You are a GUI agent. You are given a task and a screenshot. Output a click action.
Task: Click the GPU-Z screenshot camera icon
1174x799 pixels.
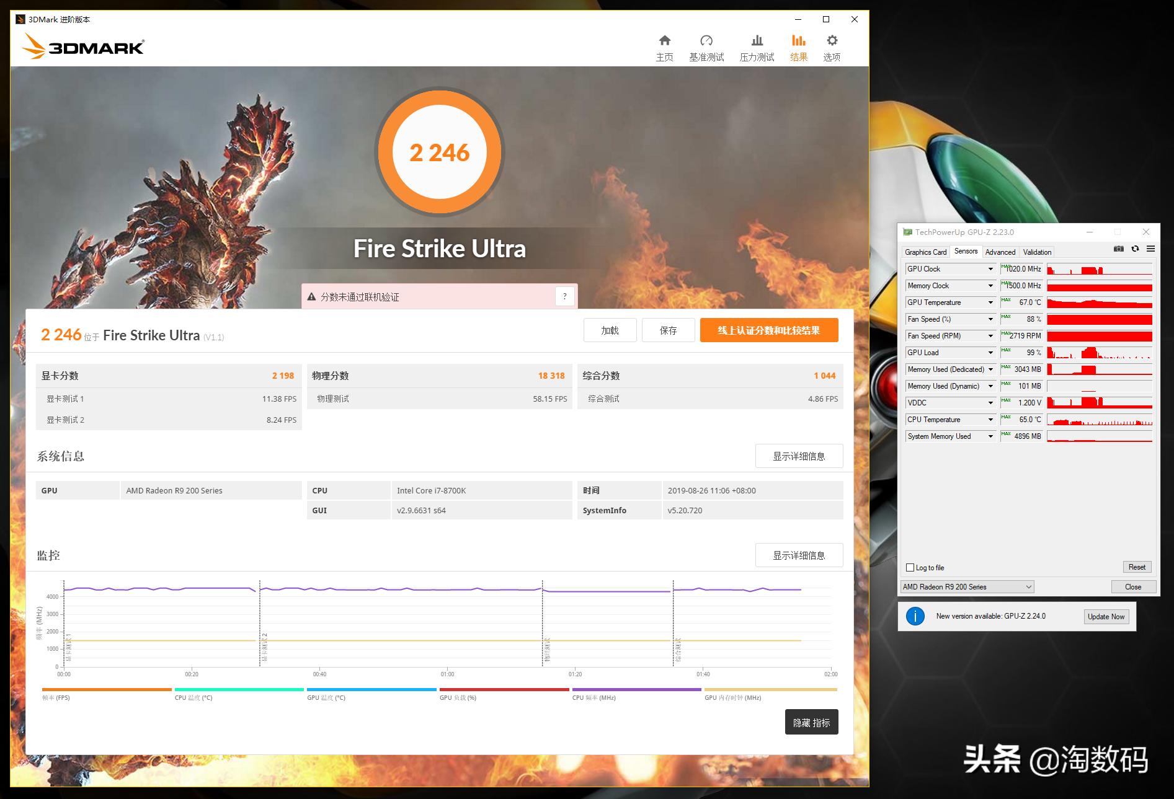pyautogui.click(x=1118, y=249)
